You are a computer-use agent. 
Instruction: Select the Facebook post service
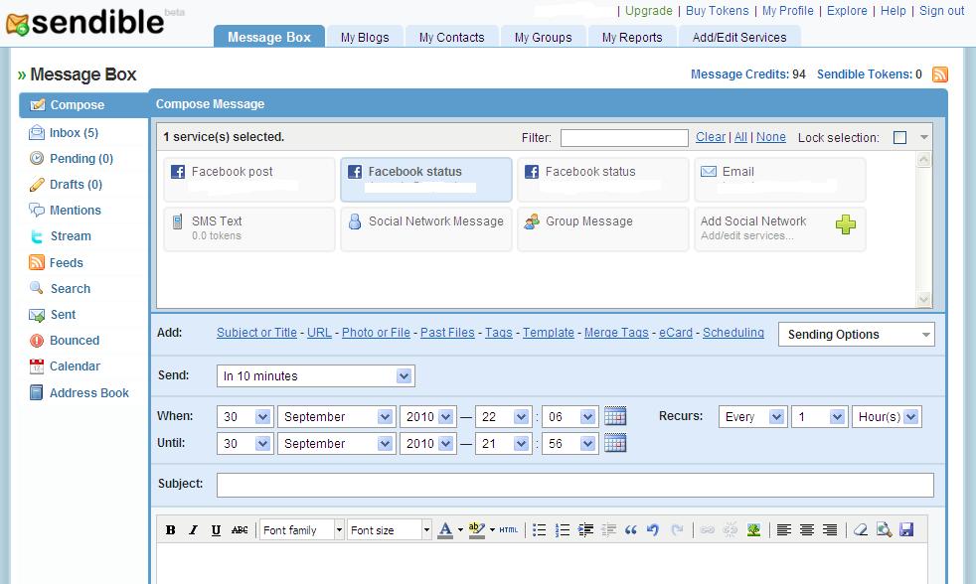249,179
